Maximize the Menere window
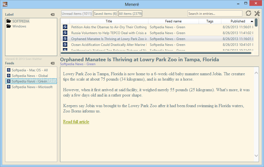The image size is (264, 167). point(246,3)
